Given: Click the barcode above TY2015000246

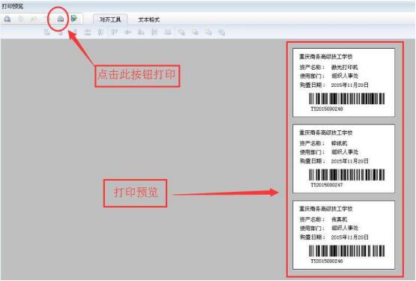Looking at the screenshot, I should 347,251.
